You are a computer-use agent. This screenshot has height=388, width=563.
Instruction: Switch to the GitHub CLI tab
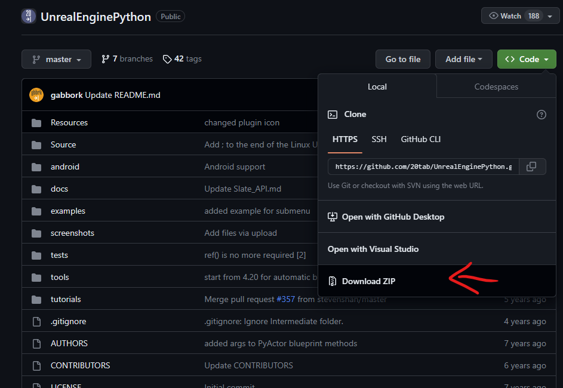pyautogui.click(x=420, y=139)
